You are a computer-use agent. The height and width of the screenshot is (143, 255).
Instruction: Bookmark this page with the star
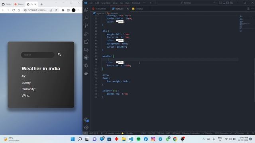[x=56, y=10]
